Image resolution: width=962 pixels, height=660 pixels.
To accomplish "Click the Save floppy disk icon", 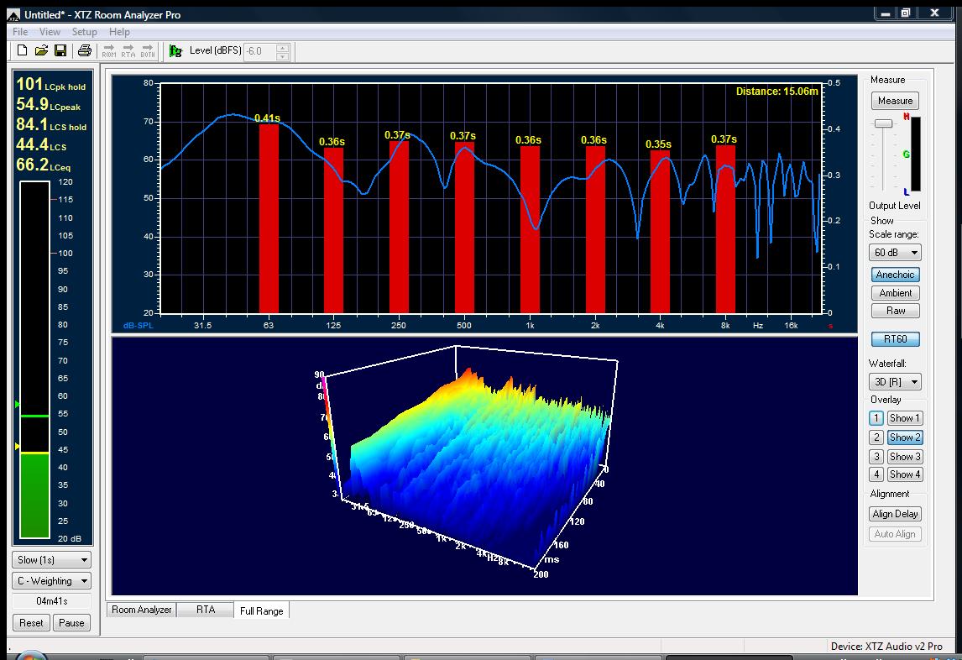I will [60, 51].
